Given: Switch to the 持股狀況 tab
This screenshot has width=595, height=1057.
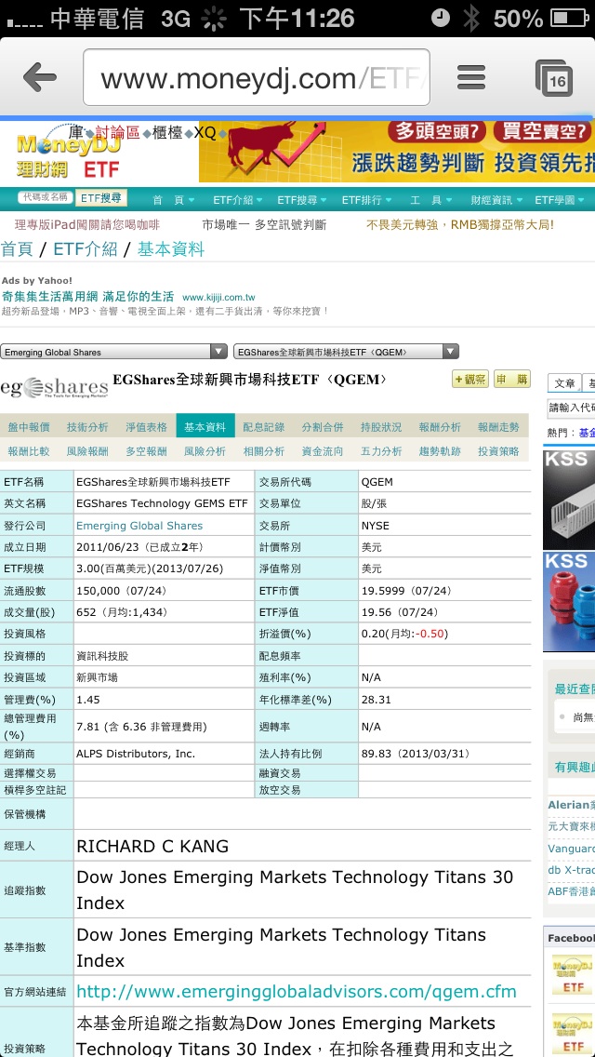Looking at the screenshot, I should [x=381, y=427].
